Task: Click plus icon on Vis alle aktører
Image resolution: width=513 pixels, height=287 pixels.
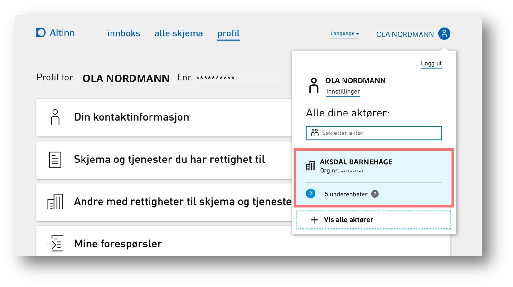Action: tap(315, 220)
